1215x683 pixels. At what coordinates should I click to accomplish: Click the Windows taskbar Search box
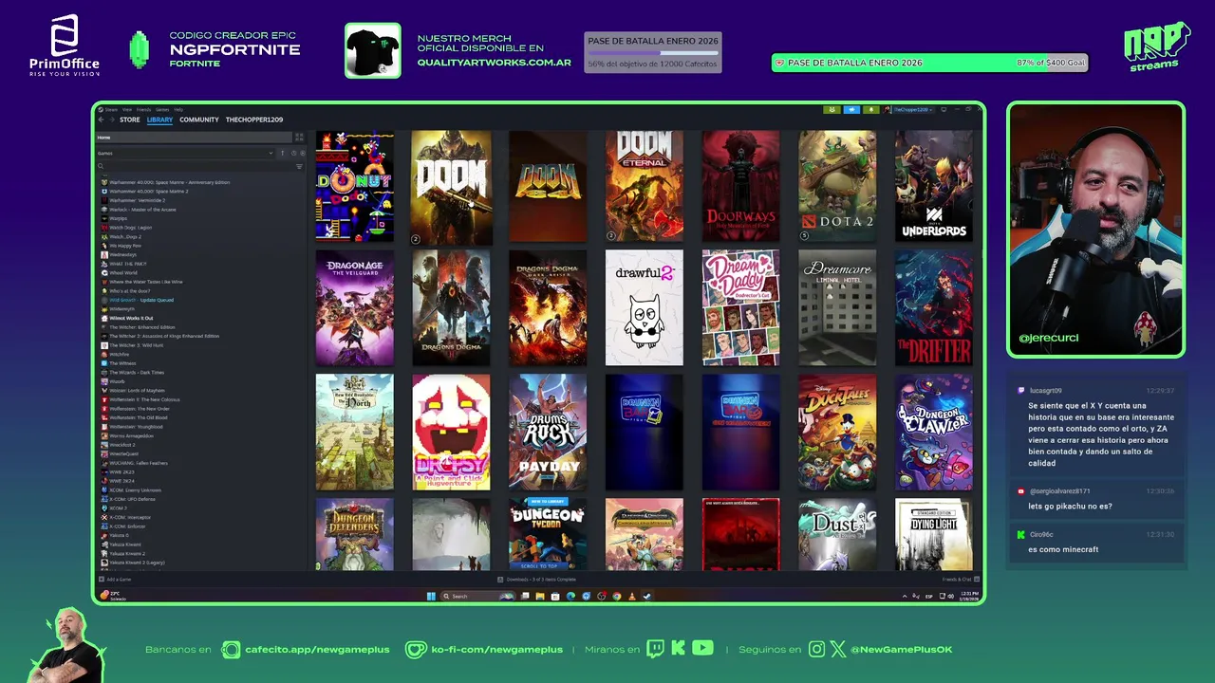coord(477,596)
